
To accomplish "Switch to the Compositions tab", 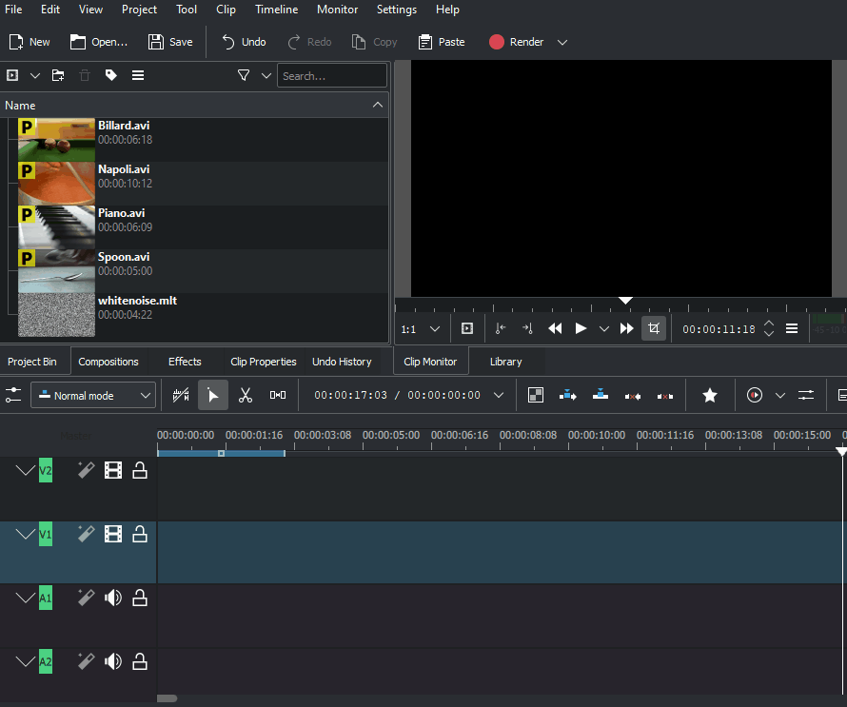I will coord(108,362).
